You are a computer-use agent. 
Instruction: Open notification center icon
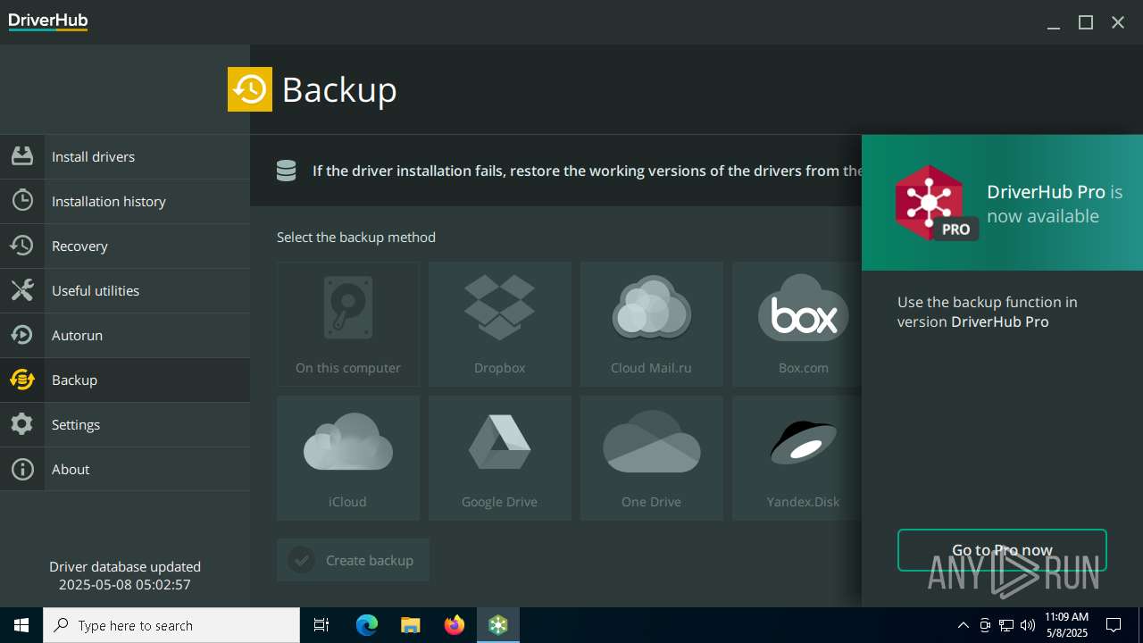coord(1114,625)
